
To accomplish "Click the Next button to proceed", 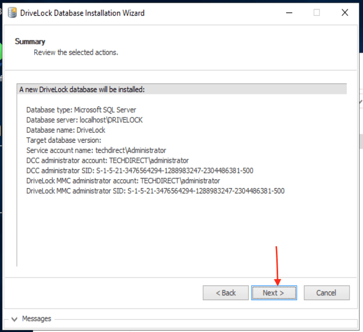I will coord(274,293).
